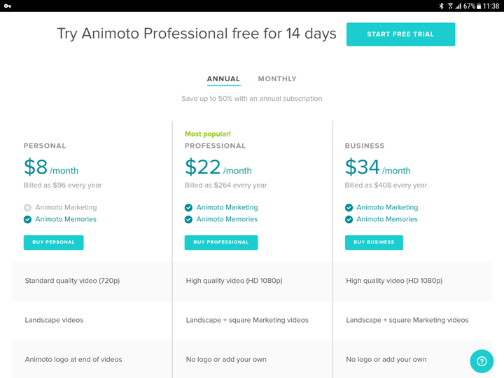The height and width of the screenshot is (378, 504).
Task: Switch to the Monthly billing tab
Action: click(277, 78)
